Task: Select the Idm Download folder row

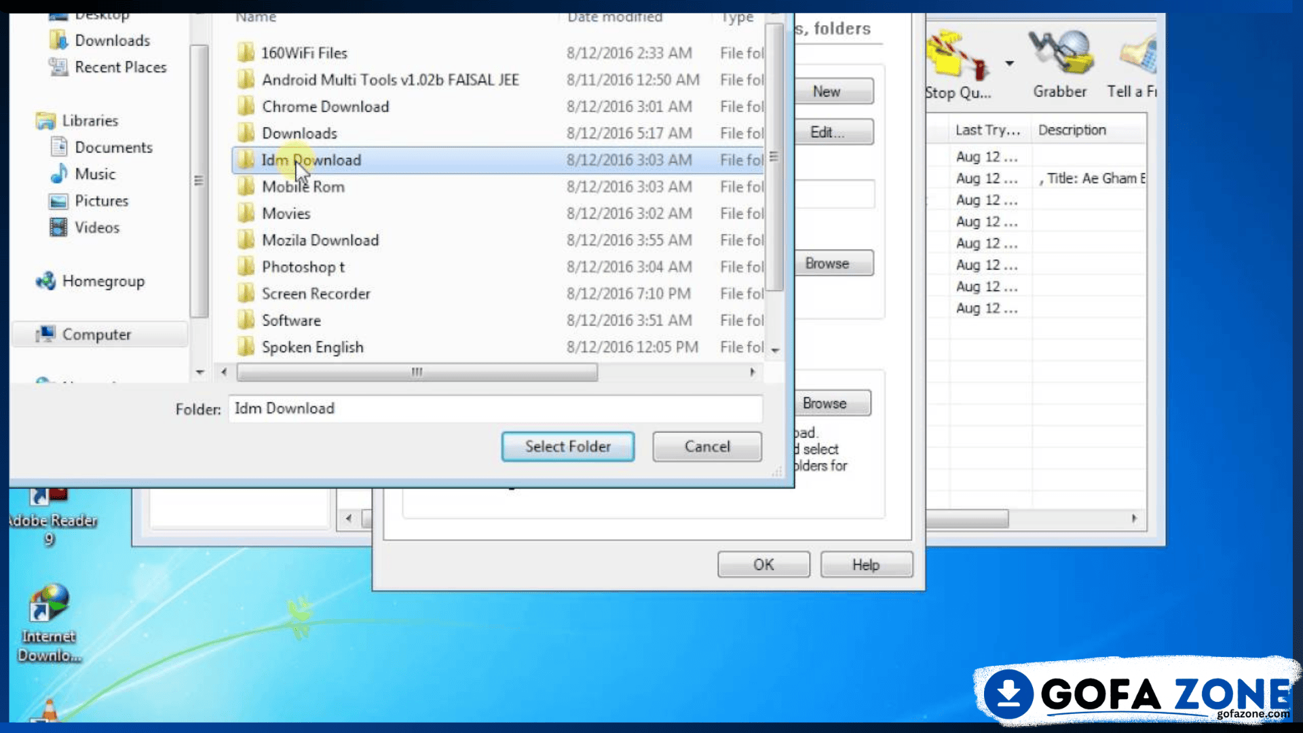Action: 497,160
